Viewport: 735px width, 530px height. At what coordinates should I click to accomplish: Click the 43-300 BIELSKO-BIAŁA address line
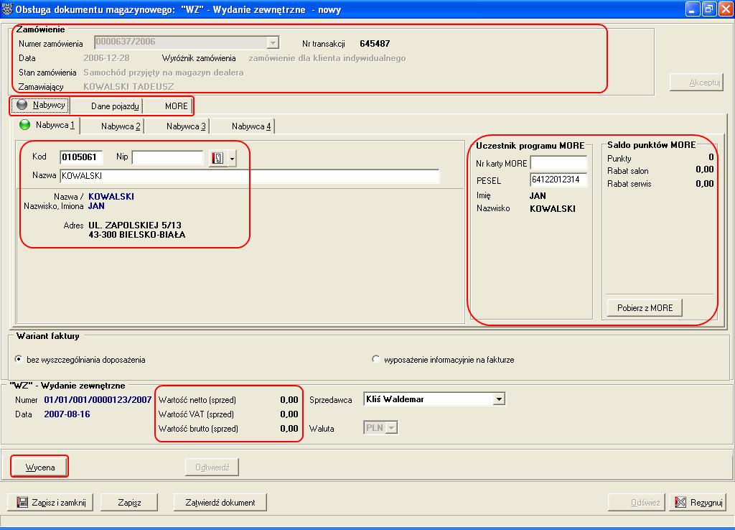137,235
